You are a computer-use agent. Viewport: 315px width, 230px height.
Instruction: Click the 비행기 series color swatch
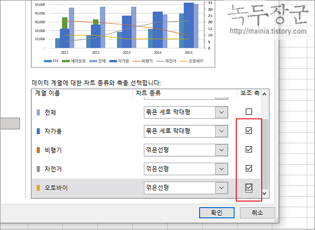click(38, 150)
